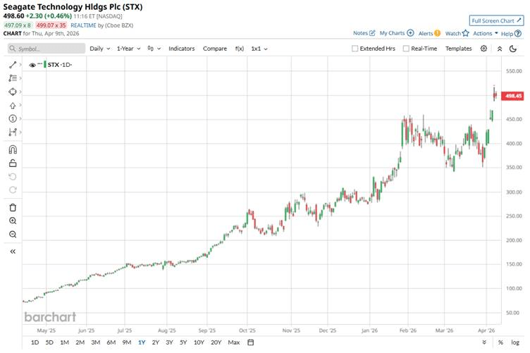Open Alerts
Screen dimensions: 530x353
tap(429, 33)
